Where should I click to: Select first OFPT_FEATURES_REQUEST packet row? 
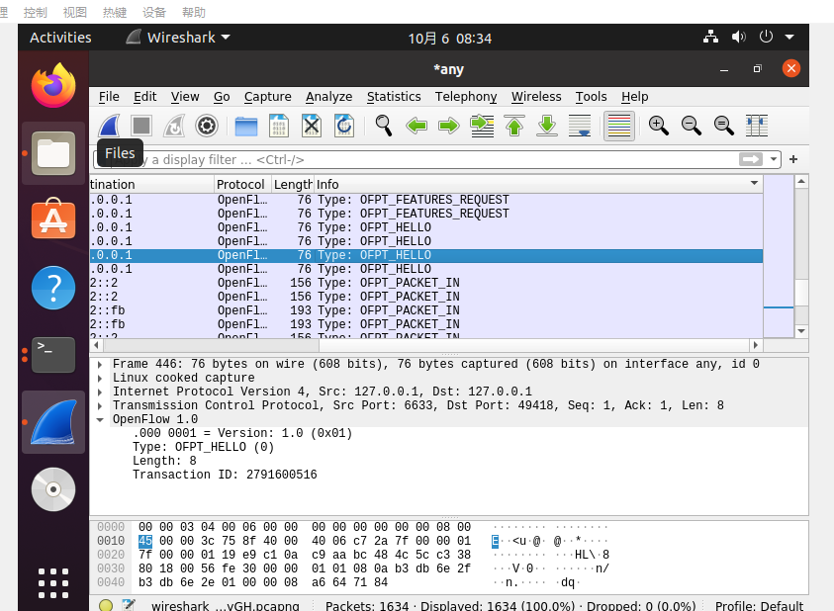(426, 200)
